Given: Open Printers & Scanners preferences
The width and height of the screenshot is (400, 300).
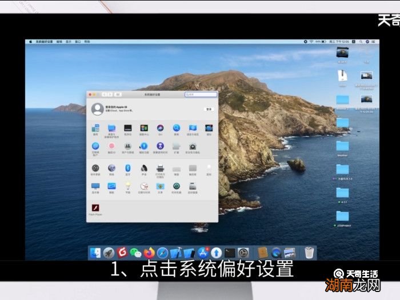Looking at the screenshot, I should pyautogui.click(x=161, y=168).
